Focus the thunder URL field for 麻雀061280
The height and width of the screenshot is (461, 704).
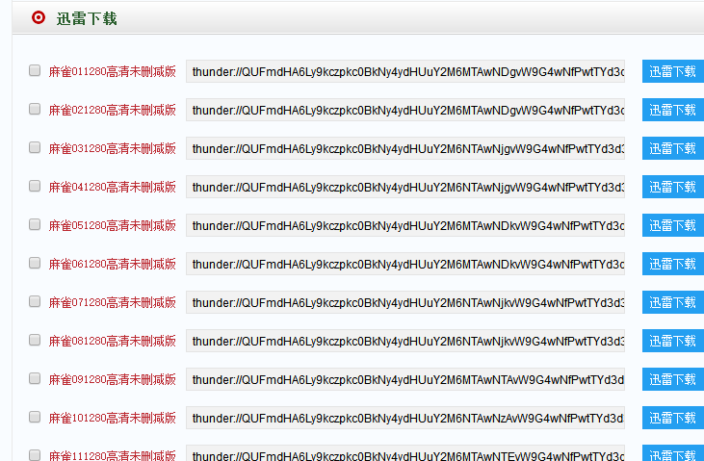click(x=405, y=264)
